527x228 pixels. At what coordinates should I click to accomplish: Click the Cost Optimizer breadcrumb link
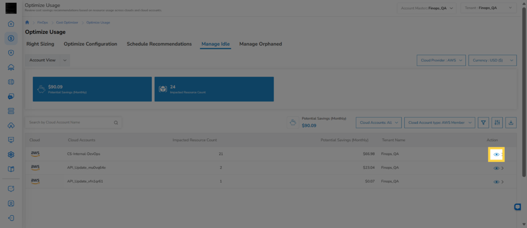tap(67, 23)
